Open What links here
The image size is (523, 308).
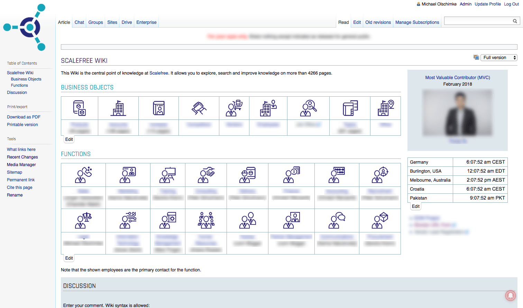click(x=21, y=150)
